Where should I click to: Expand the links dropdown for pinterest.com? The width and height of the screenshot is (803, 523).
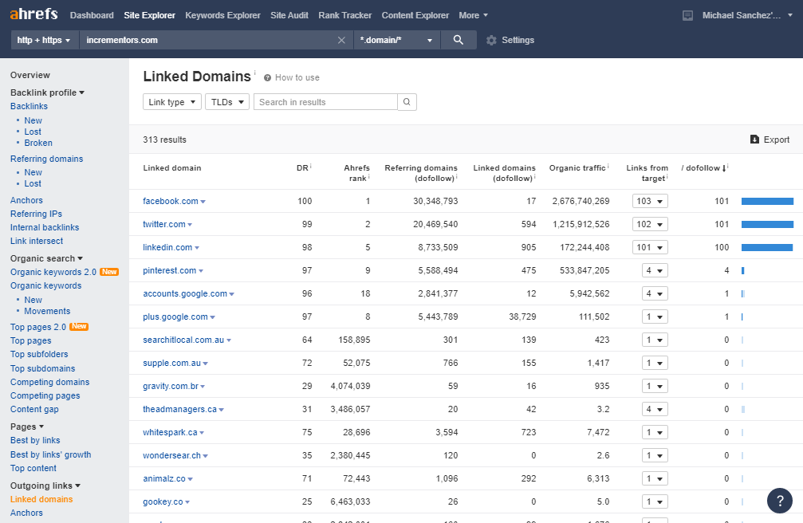coord(655,270)
